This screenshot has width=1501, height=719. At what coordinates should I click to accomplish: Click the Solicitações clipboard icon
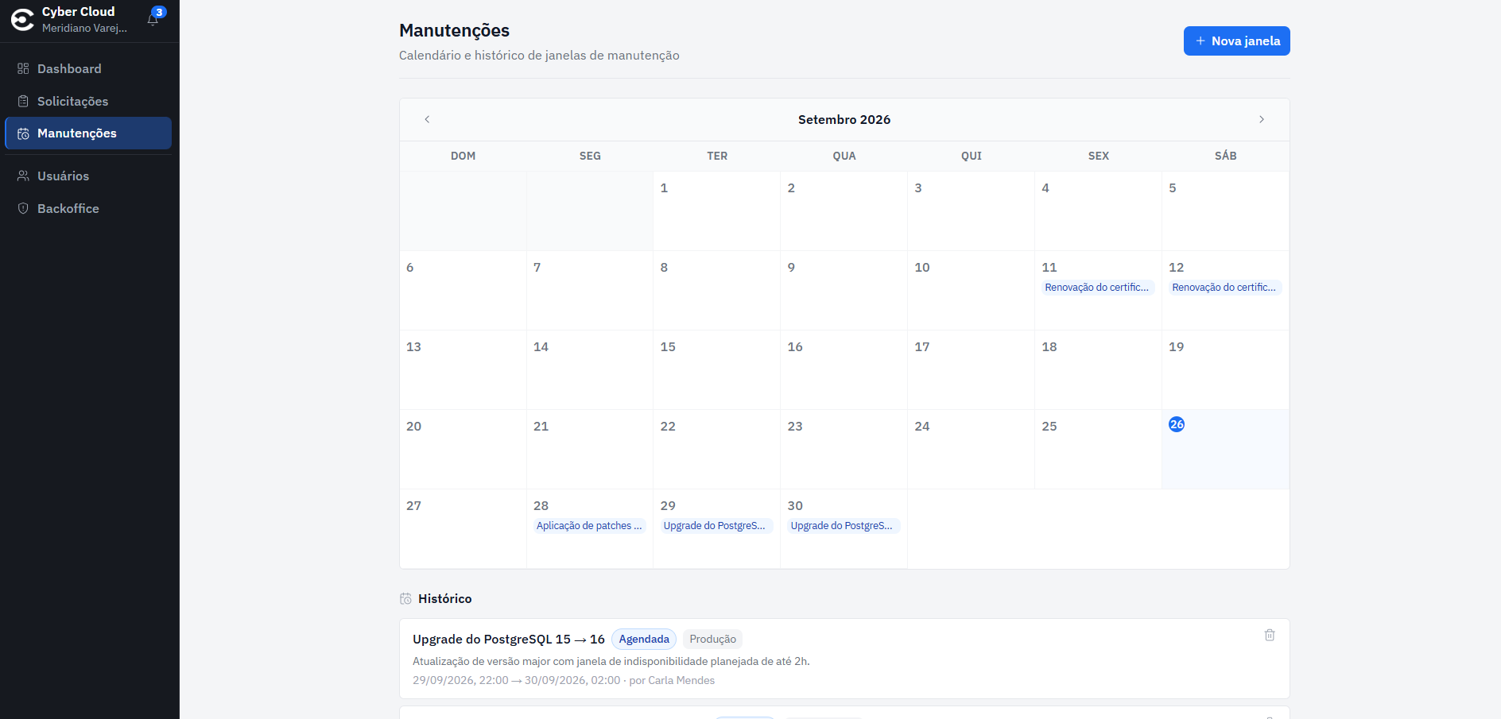[x=23, y=101]
